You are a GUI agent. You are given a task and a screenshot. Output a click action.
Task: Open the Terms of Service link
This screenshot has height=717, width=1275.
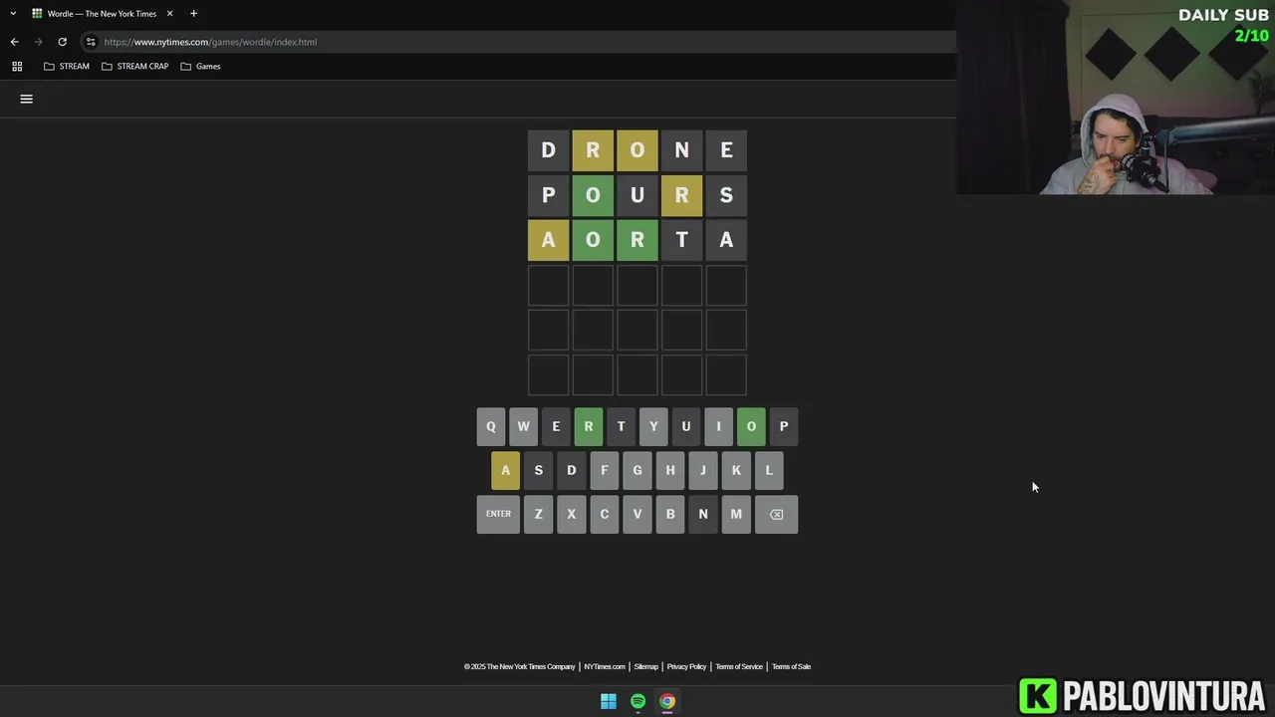pyautogui.click(x=739, y=666)
